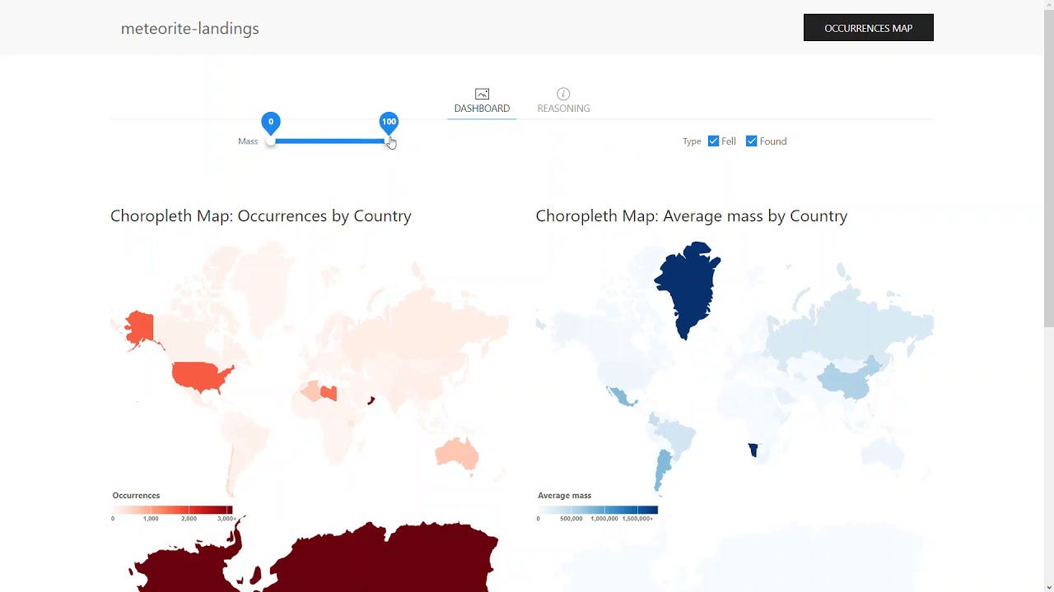This screenshot has width=1054, height=592.
Task: Select Namibia on the average mass map
Action: pos(753,450)
